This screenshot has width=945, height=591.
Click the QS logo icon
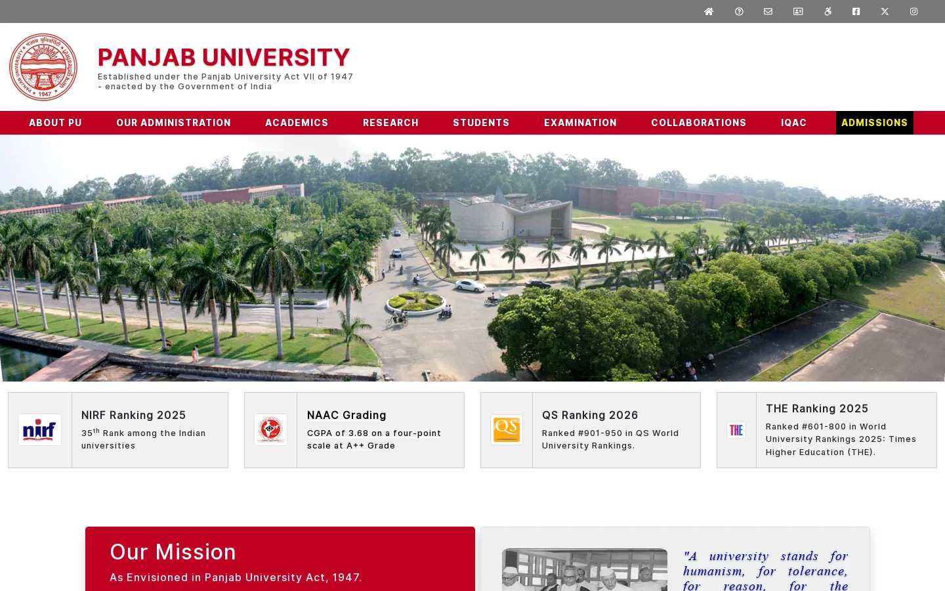pos(507,430)
